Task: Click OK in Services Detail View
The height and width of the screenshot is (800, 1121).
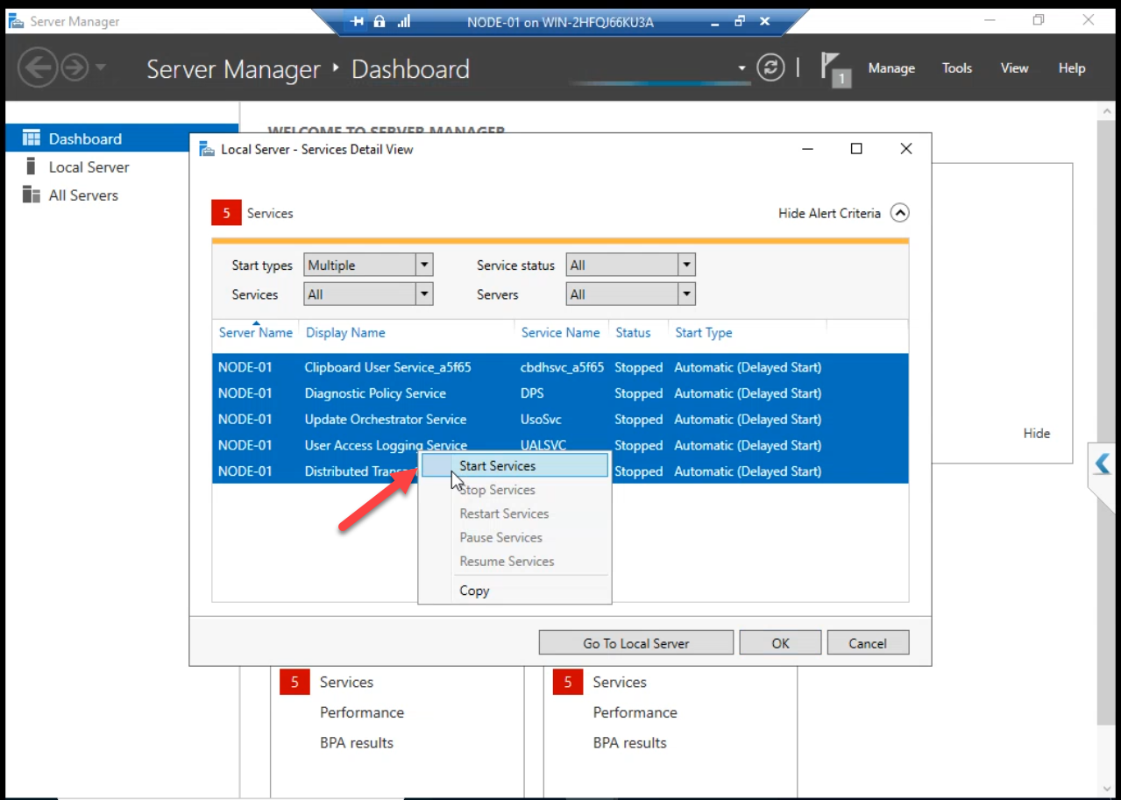Action: pyautogui.click(x=780, y=643)
